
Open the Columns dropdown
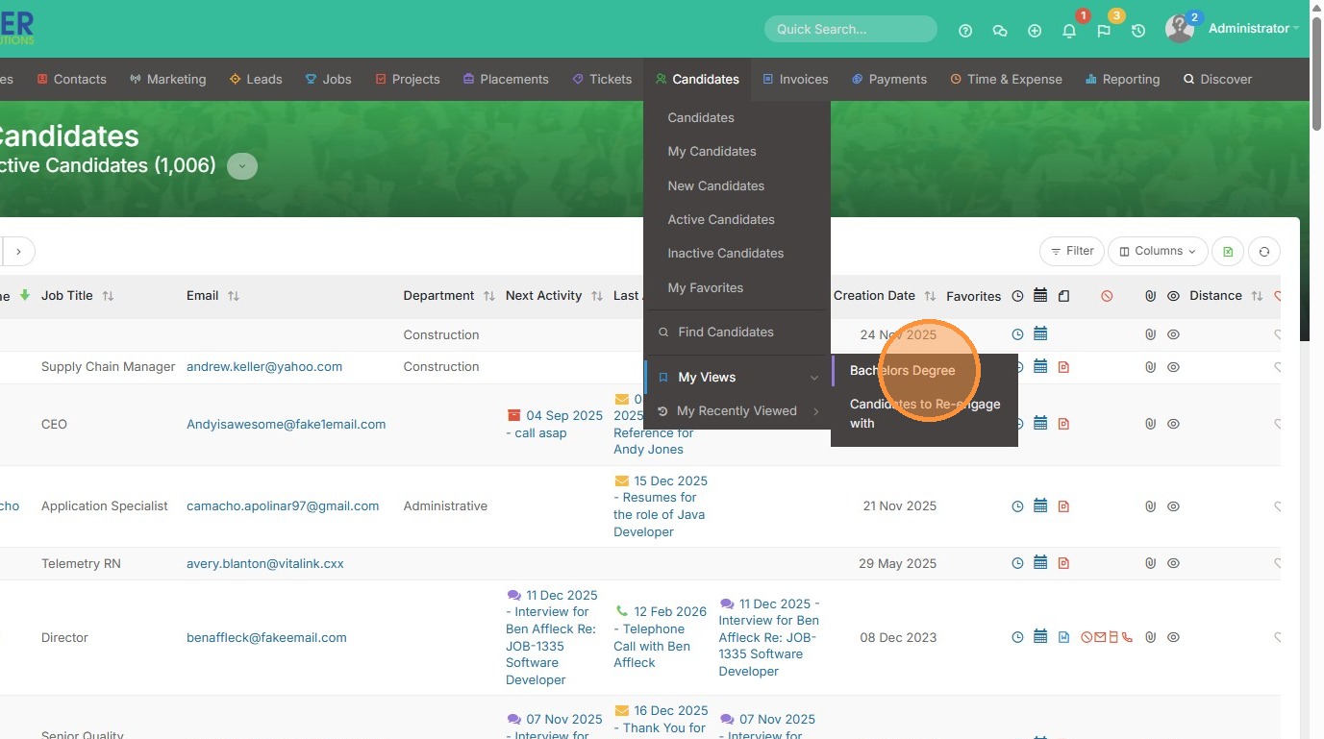tap(1158, 252)
